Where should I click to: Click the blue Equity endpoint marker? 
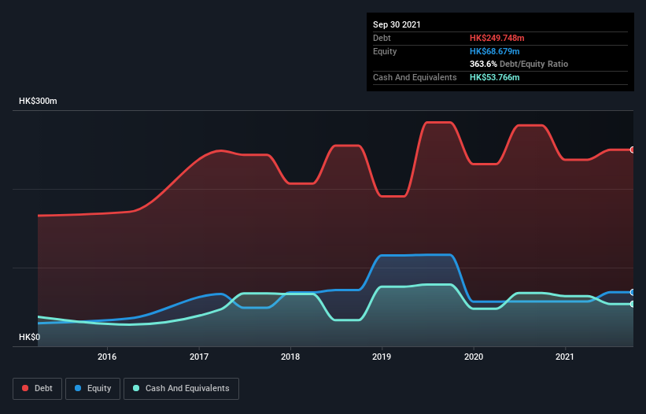click(633, 293)
